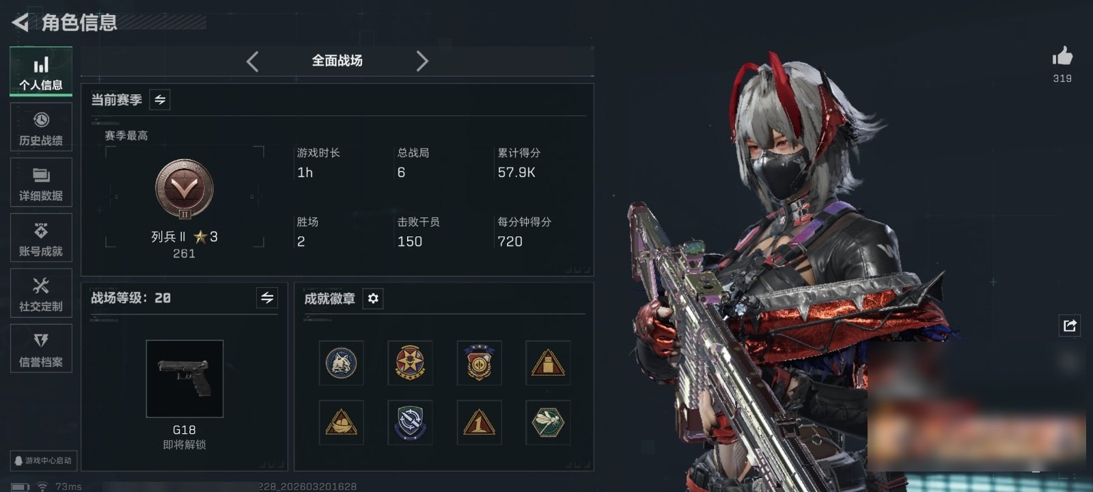Select the wolf head achievement badge
The height and width of the screenshot is (492, 1093).
coord(341,363)
